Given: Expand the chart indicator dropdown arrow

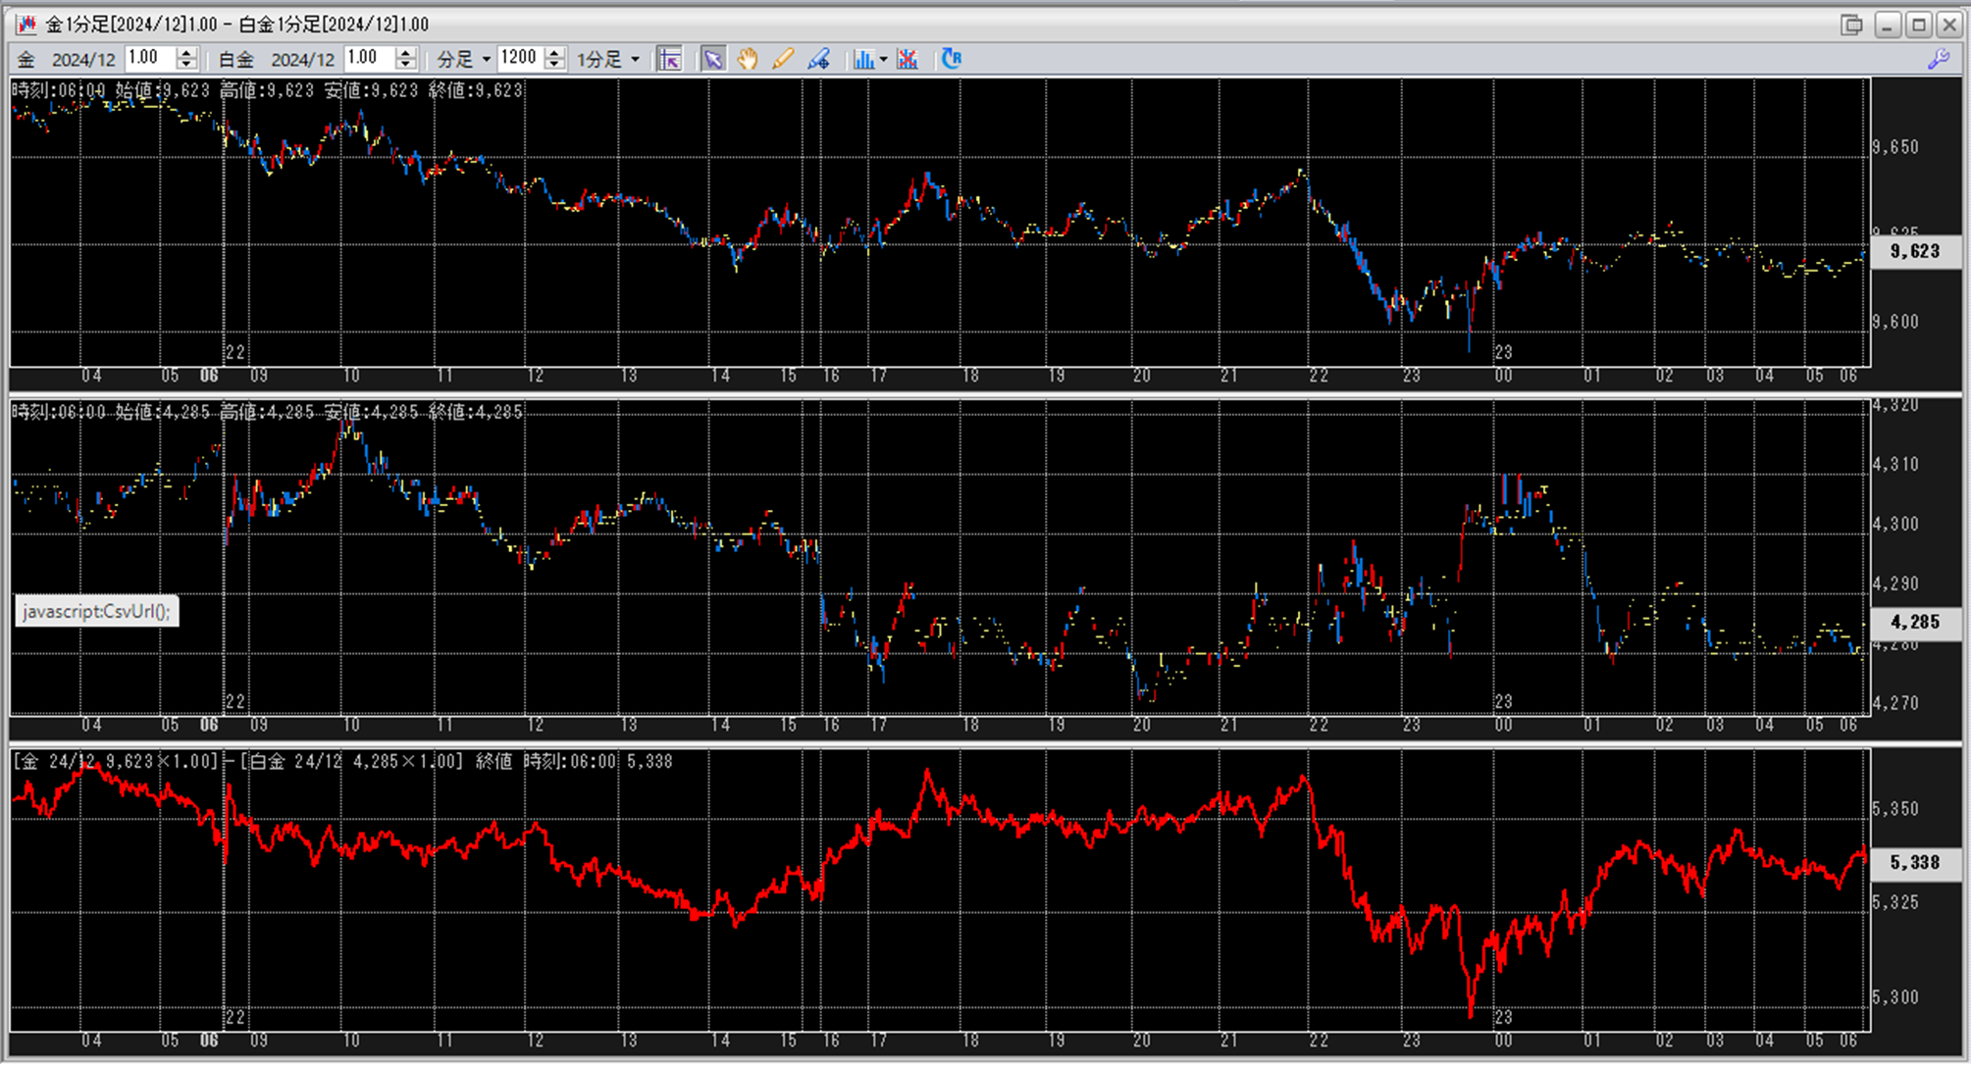Looking at the screenshot, I should pyautogui.click(x=883, y=60).
